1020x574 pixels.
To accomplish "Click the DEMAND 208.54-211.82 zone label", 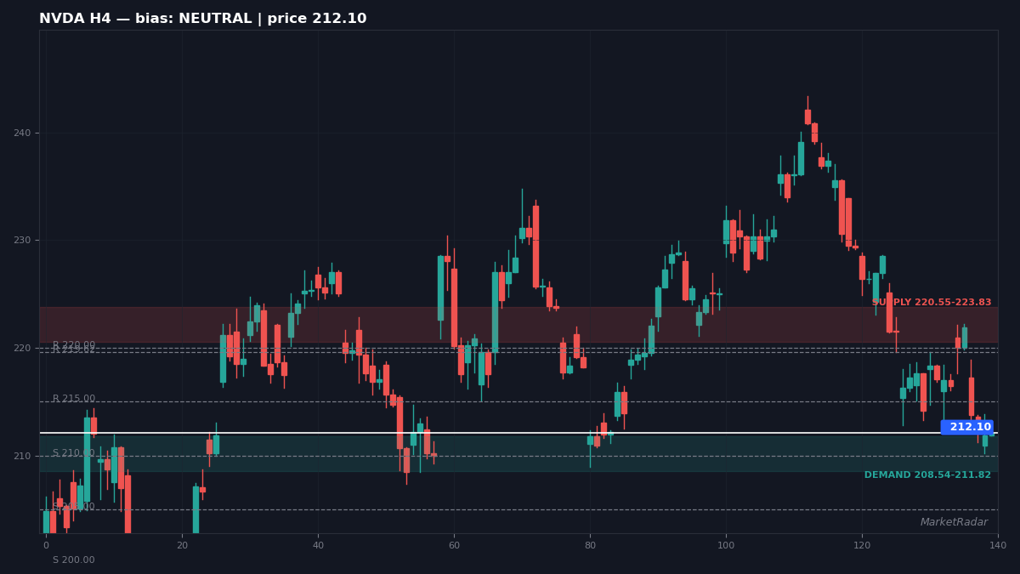I will 927,475.
